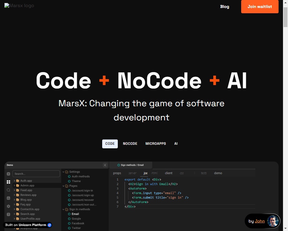Collapse the Settings tree section
This screenshot has height=231, width=288.
click(64, 172)
